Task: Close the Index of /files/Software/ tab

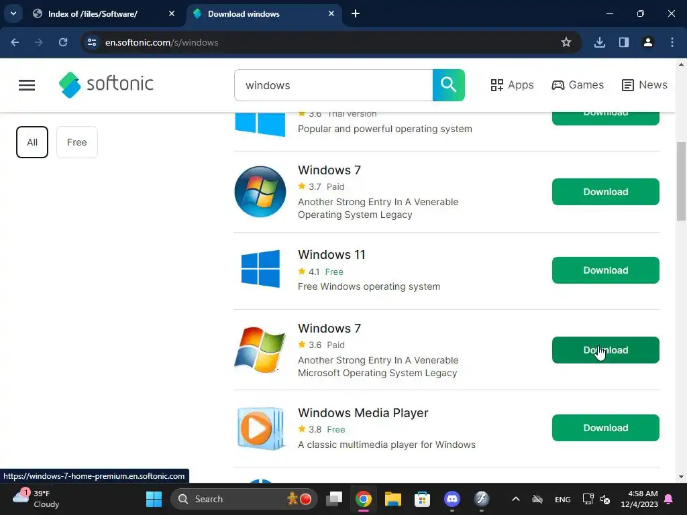Action: pyautogui.click(x=172, y=14)
